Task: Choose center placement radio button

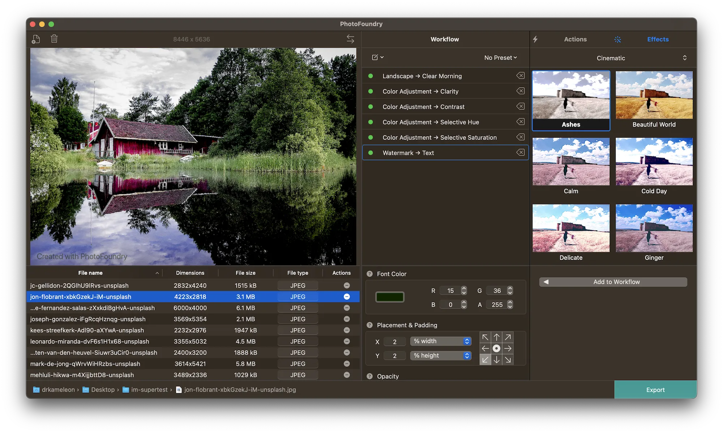Action: pyautogui.click(x=496, y=348)
